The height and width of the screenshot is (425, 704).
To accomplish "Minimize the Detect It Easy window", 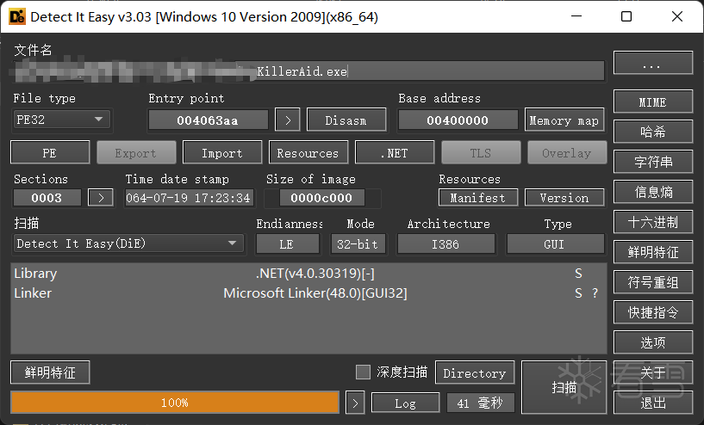I will coord(576,16).
